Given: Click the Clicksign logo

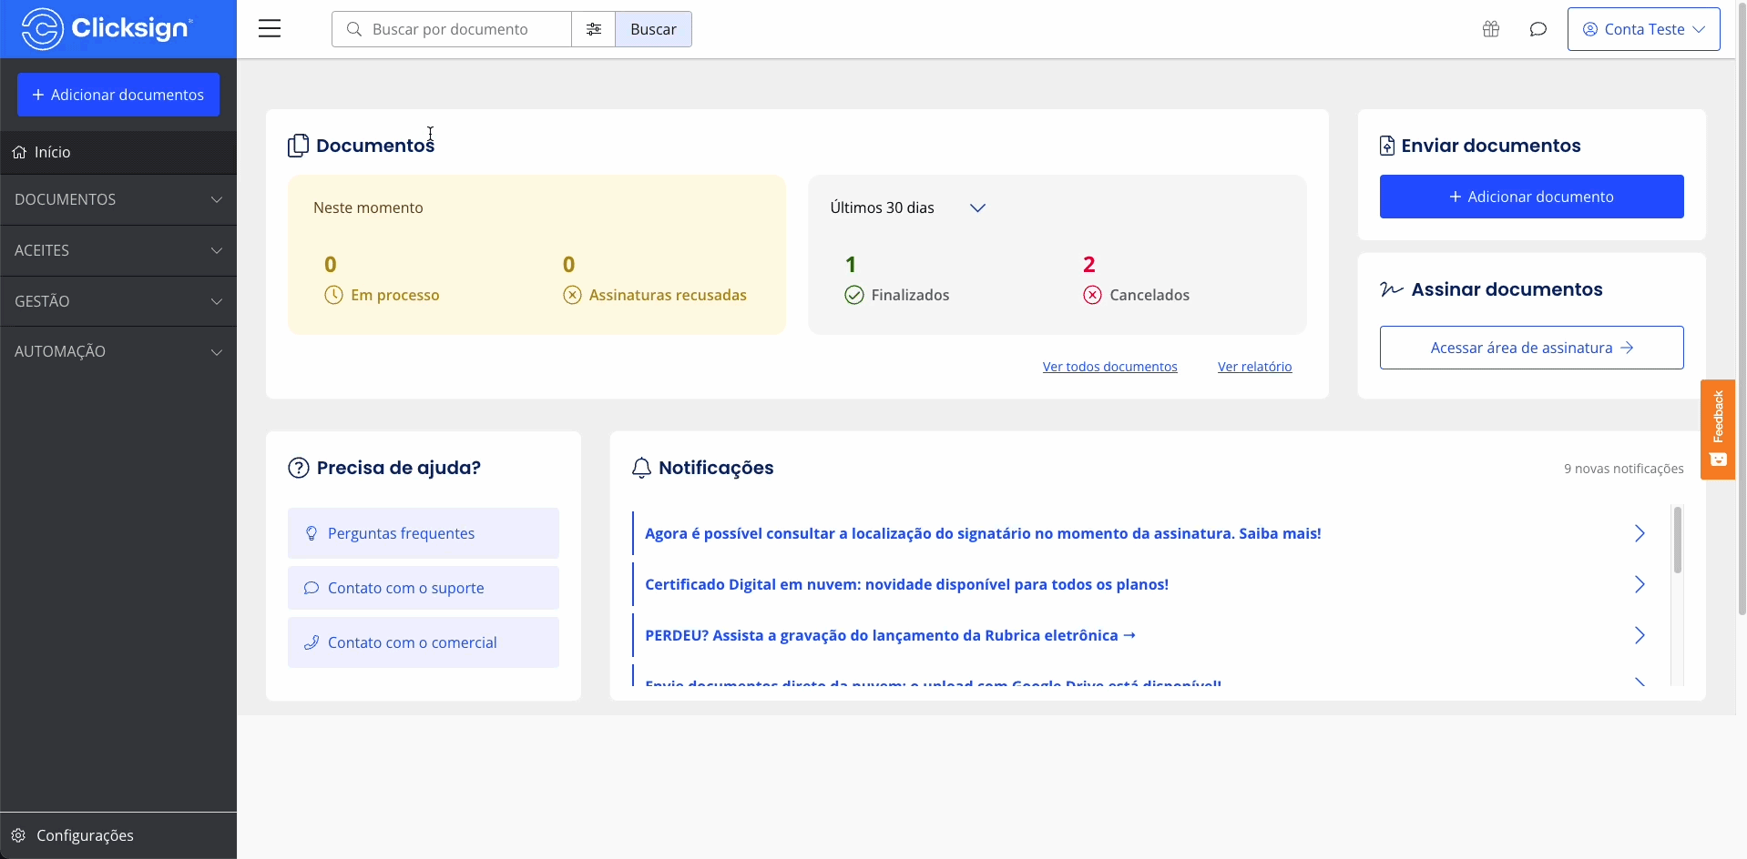Looking at the screenshot, I should (107, 28).
